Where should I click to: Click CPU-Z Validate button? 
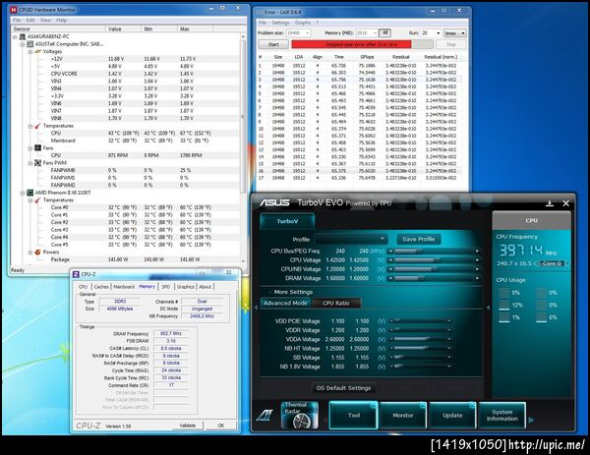pyautogui.click(x=188, y=426)
